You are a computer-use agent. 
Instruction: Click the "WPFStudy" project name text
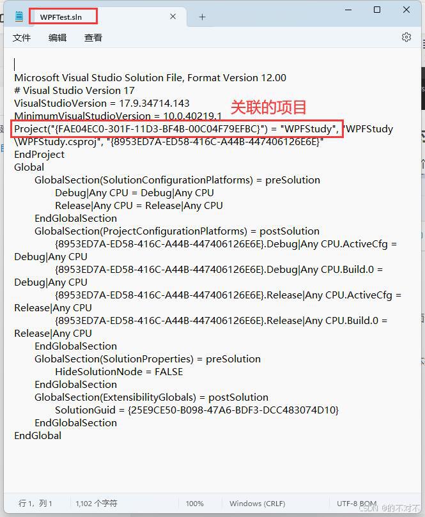pos(309,129)
